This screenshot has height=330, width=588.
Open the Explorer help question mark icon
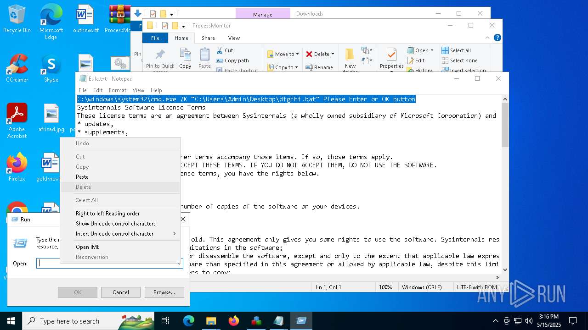point(497,38)
